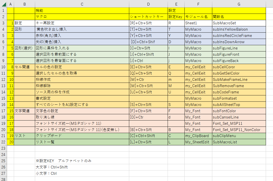The width and height of the screenshot is (273, 181).
Task: Select the 枠線解除 cell
Action: pos(82,86)
